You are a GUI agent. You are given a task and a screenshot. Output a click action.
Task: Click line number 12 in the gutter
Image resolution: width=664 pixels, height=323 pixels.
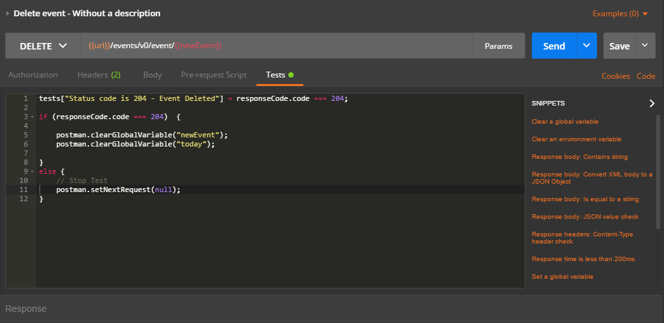pos(23,199)
